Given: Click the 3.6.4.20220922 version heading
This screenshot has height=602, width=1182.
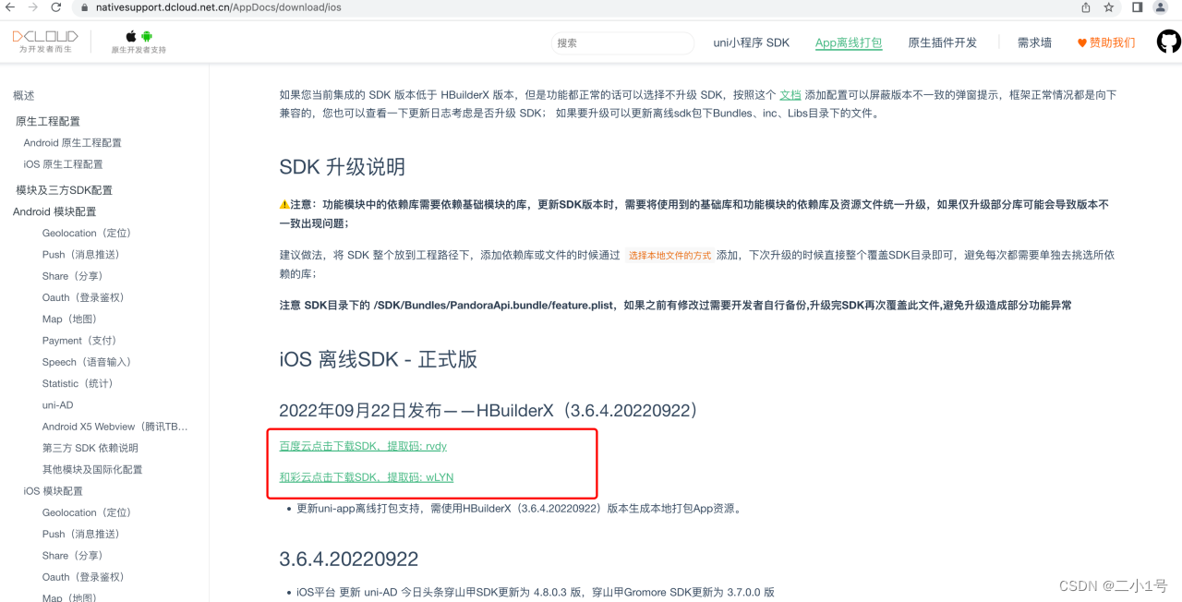Looking at the screenshot, I should tap(349, 559).
